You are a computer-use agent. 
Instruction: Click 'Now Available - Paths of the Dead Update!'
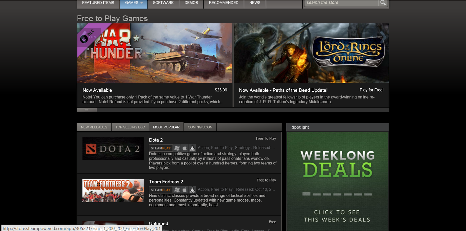tap(283, 90)
